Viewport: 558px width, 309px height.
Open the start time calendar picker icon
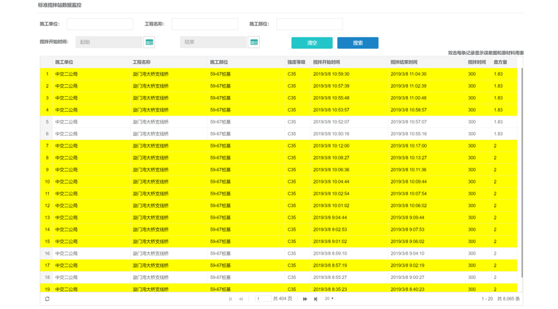149,42
